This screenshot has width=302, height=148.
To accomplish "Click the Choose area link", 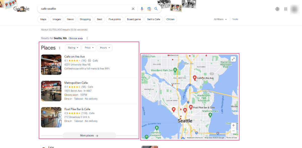I will pyautogui.click(x=76, y=38).
